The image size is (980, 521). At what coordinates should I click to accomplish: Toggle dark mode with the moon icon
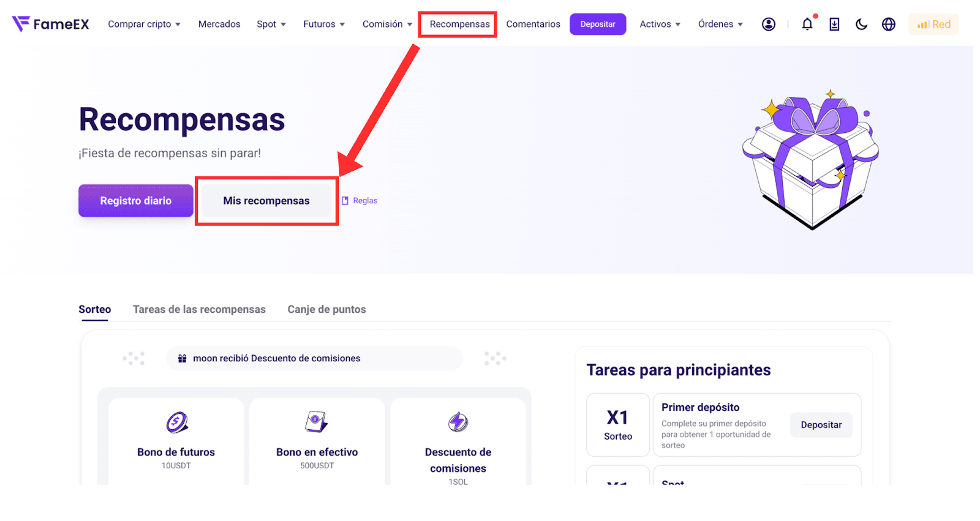click(861, 24)
